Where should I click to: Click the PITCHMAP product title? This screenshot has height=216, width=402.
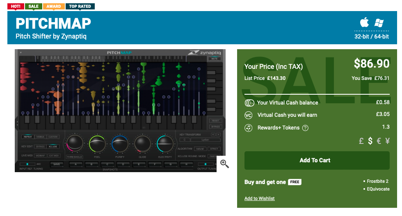pyautogui.click(x=53, y=24)
